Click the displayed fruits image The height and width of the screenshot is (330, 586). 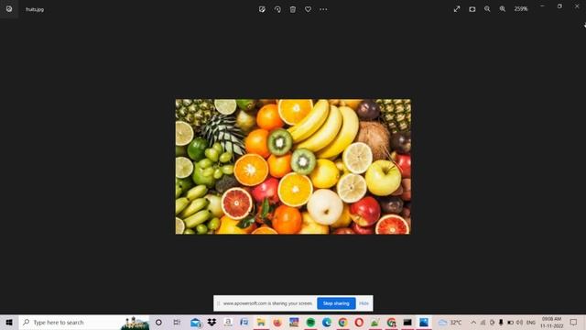coord(293,167)
